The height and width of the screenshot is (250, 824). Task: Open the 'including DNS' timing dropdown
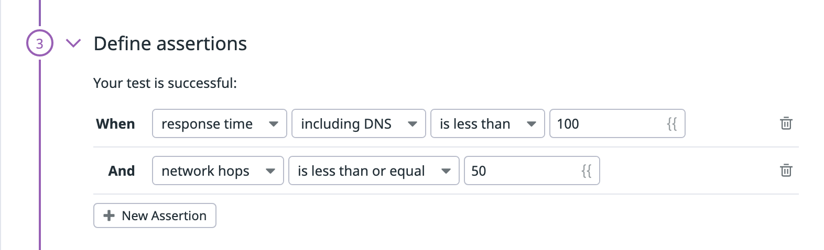click(x=359, y=123)
